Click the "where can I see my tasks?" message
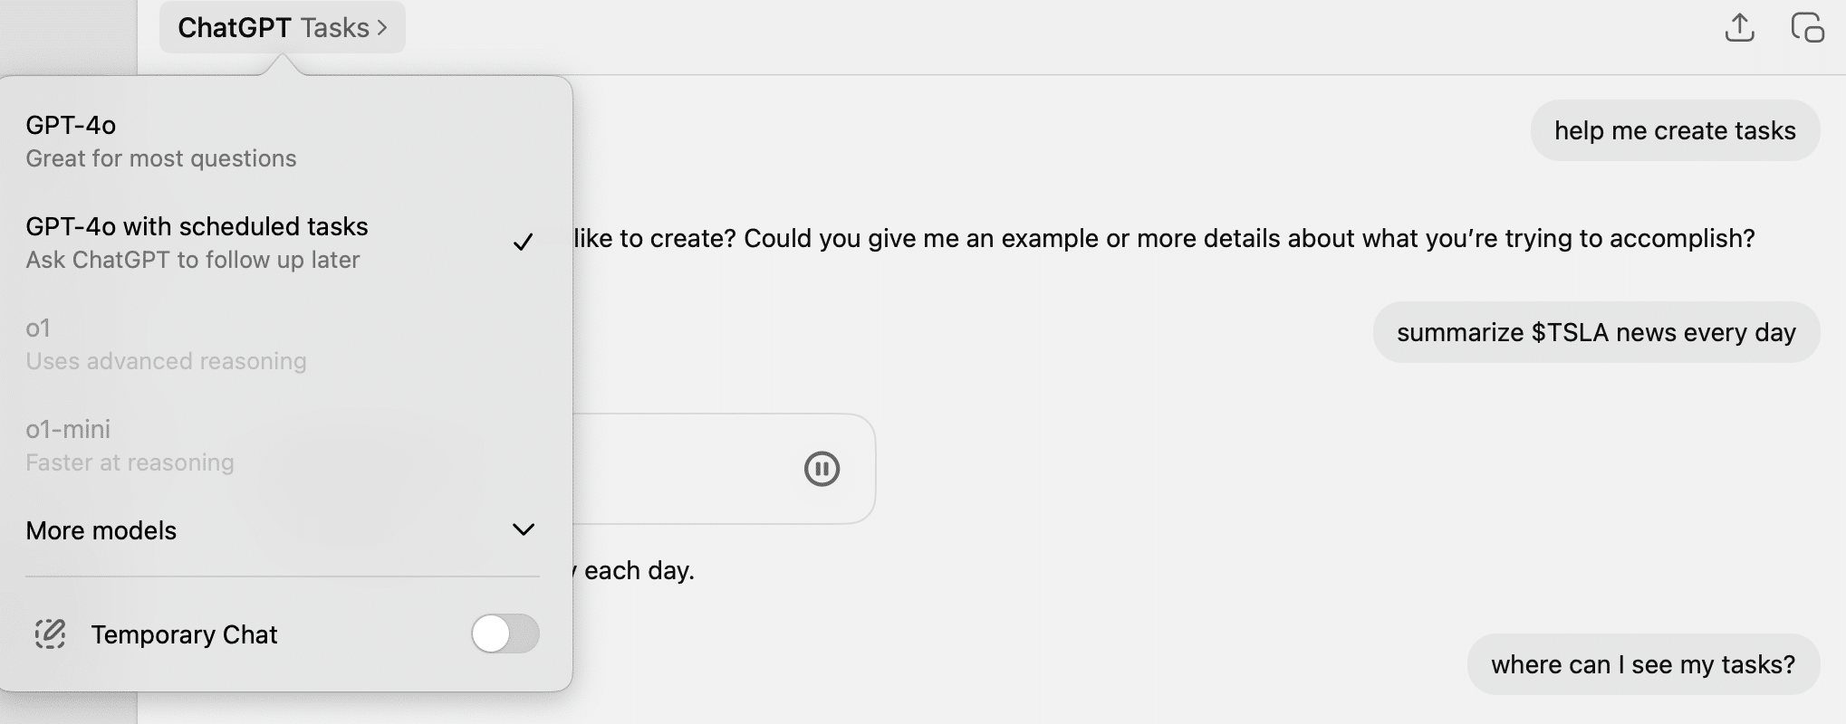Viewport: 1846px width, 724px height. [x=1642, y=664]
